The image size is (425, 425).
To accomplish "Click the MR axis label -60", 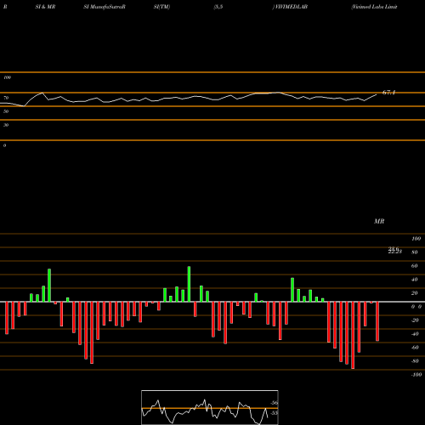I will (415, 348).
